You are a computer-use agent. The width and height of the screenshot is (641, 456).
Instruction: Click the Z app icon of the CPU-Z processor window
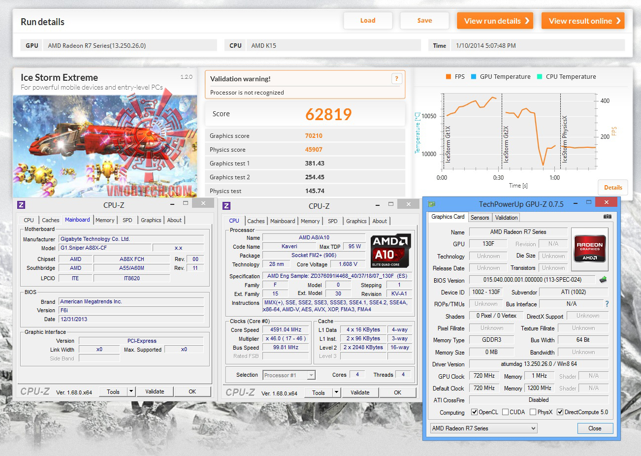(226, 206)
